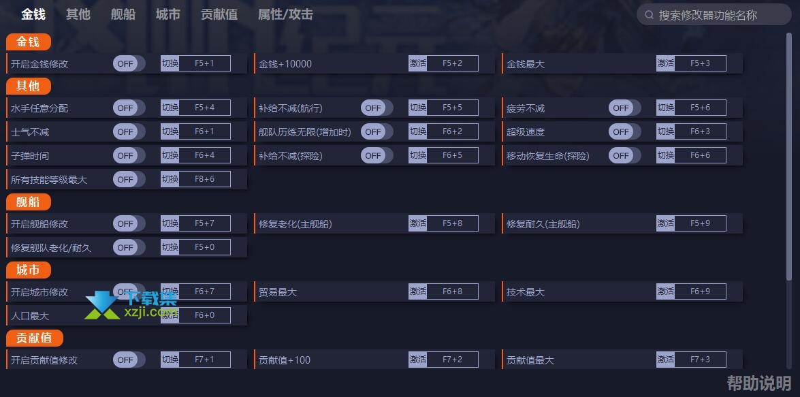This screenshot has width=800, height=397.
Task: Click the 切换 button for 子弹时间
Action: (x=170, y=155)
